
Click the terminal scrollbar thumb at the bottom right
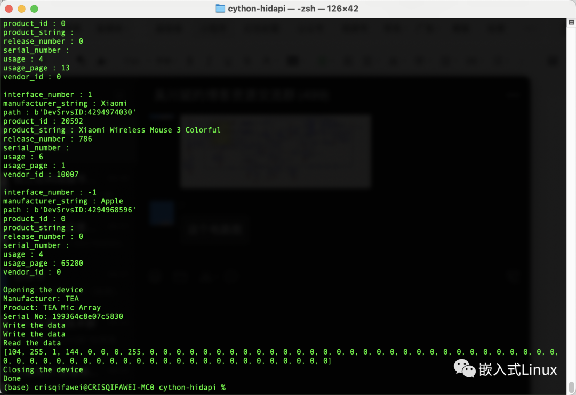571,387
